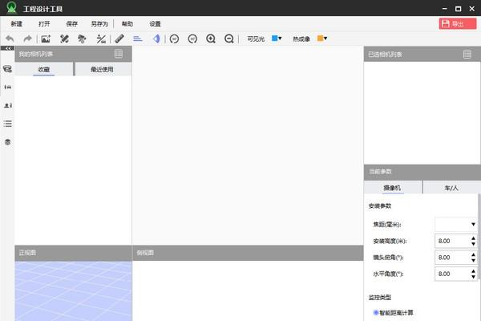Click the import background image icon
Viewport: 481px width, 321px height.
[x=46, y=39]
